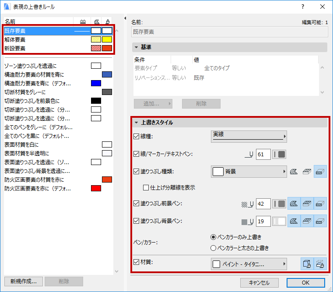Click the キャンセル button
The image size is (333, 292).
click(x=259, y=283)
